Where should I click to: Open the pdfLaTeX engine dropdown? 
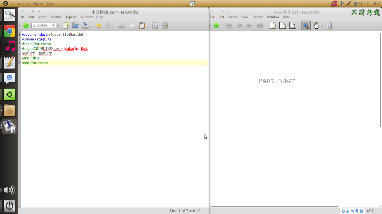click(44, 25)
